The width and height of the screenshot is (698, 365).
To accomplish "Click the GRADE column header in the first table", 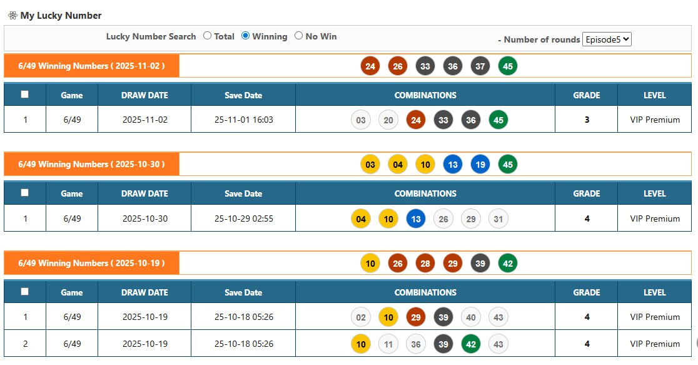I will [586, 95].
